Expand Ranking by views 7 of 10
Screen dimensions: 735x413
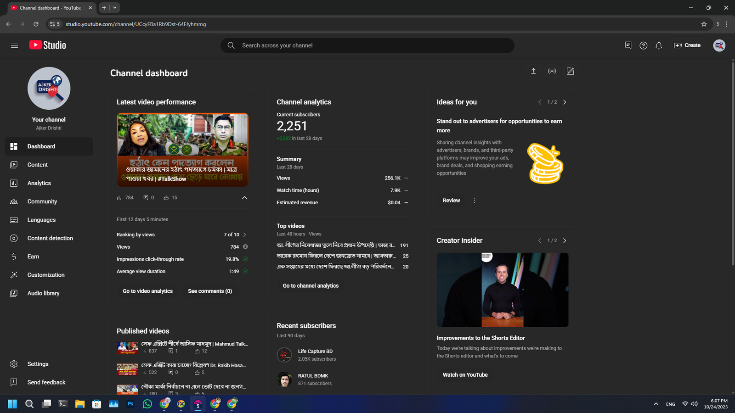(x=244, y=234)
